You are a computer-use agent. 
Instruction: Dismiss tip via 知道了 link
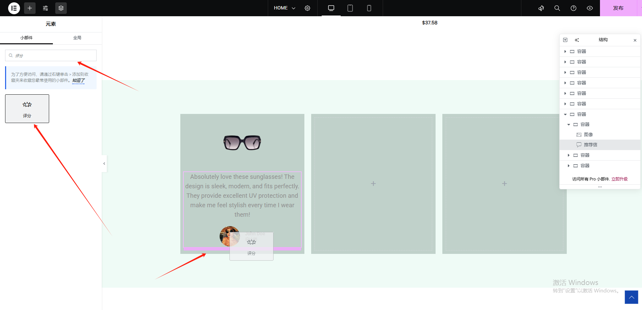coord(78,80)
